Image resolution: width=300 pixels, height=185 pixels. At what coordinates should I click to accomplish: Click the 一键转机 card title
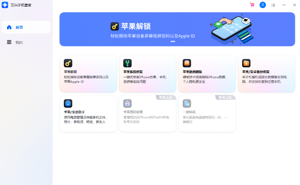[189, 112]
